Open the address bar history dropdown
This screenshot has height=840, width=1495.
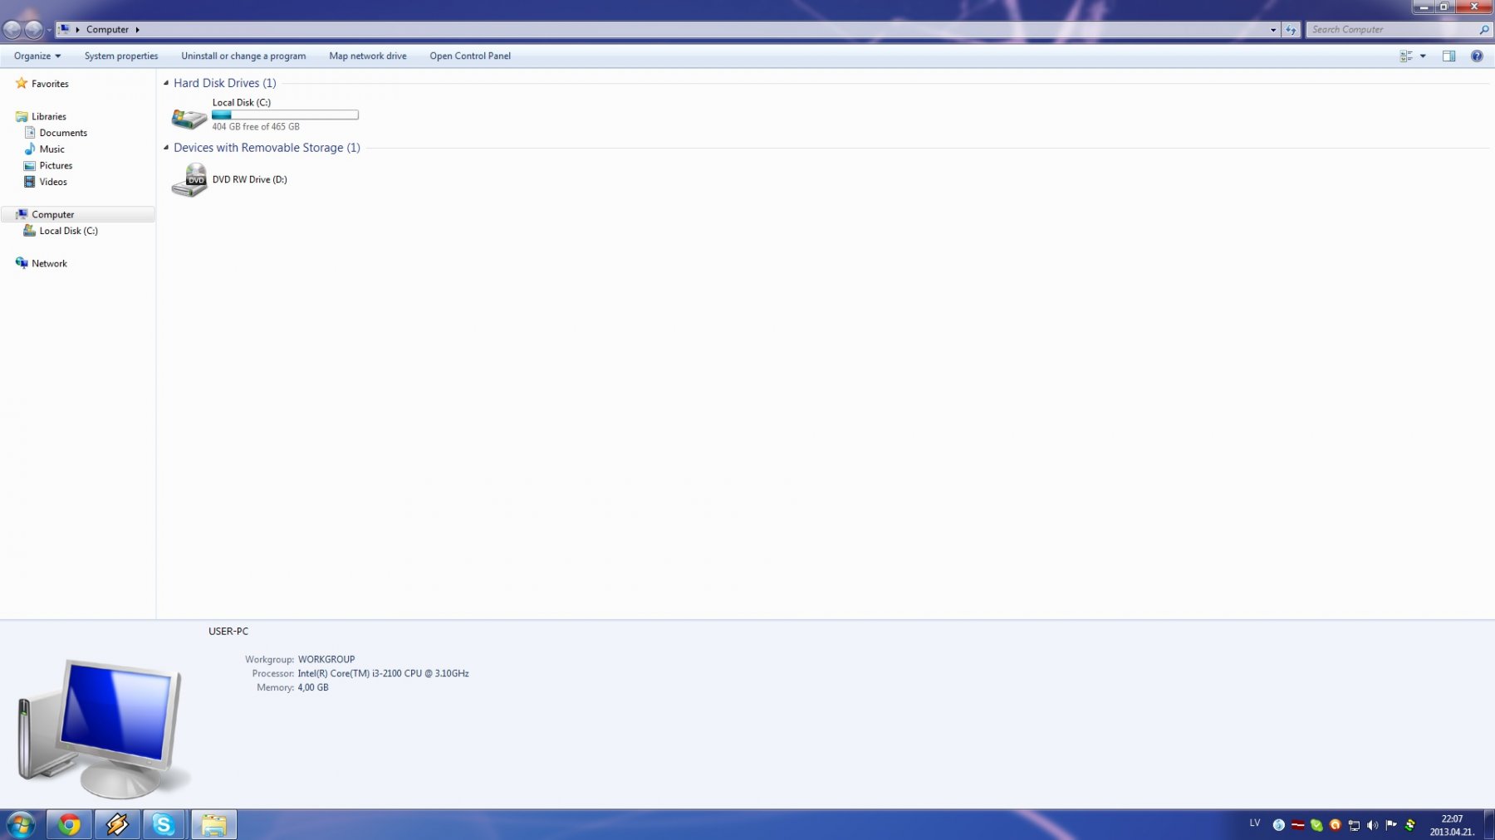[x=1272, y=30]
